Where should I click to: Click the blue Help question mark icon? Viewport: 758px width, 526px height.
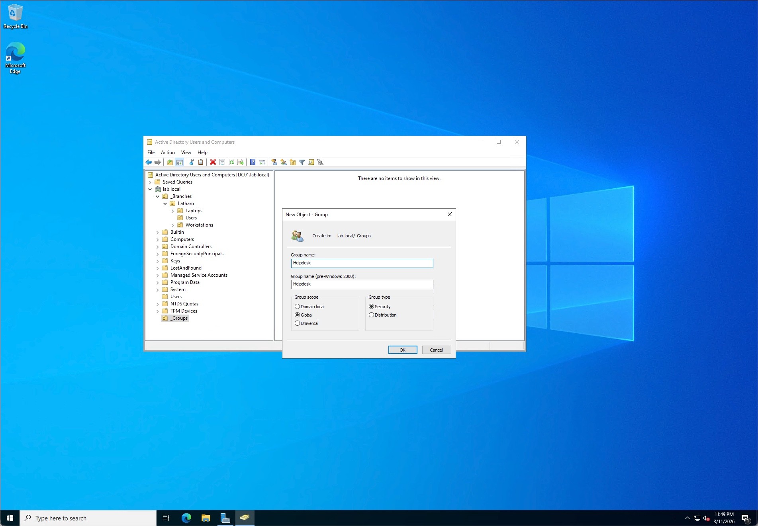253,162
